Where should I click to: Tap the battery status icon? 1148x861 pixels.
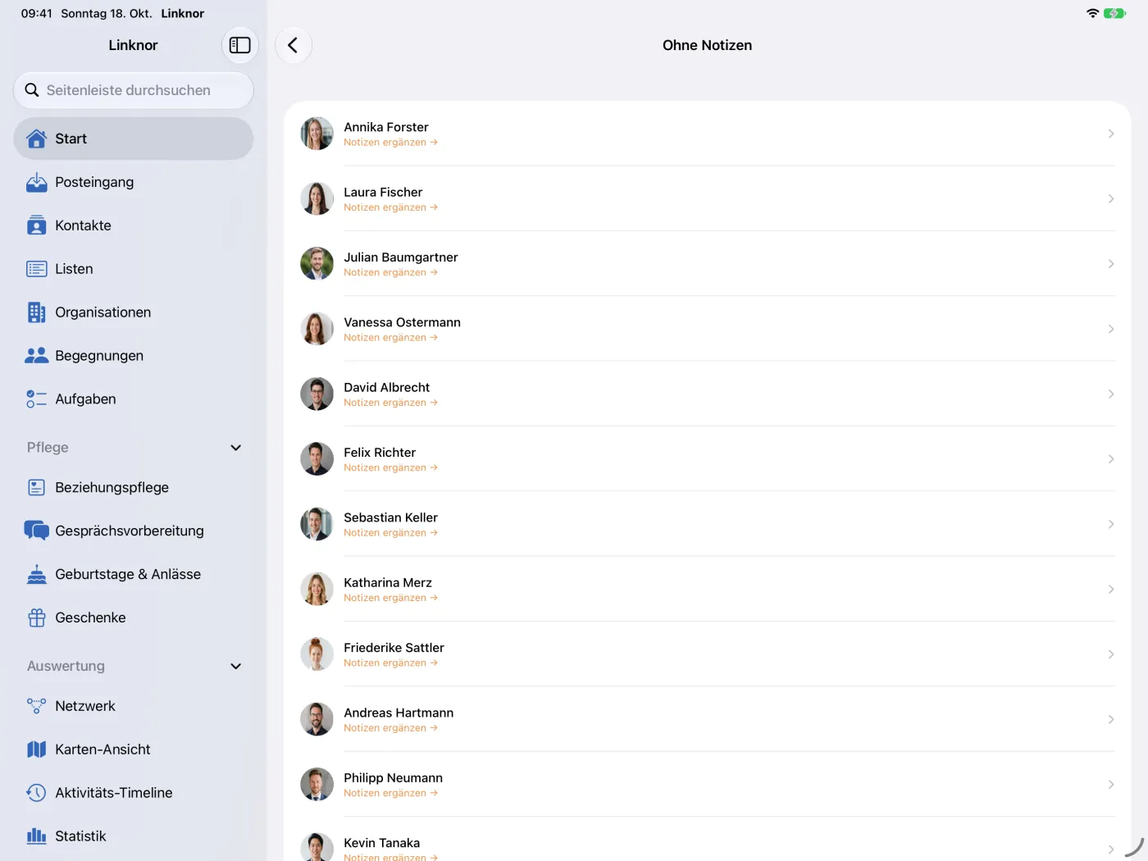(x=1115, y=13)
